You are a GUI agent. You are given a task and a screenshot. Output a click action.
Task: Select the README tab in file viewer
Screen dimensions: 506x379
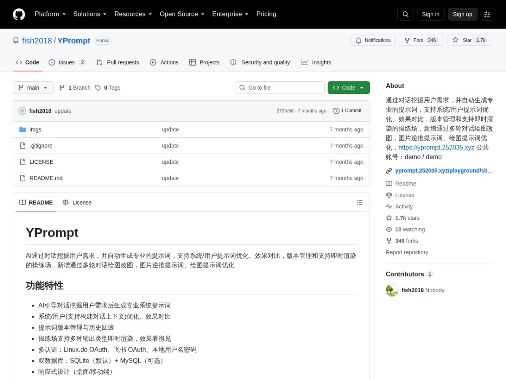click(36, 203)
